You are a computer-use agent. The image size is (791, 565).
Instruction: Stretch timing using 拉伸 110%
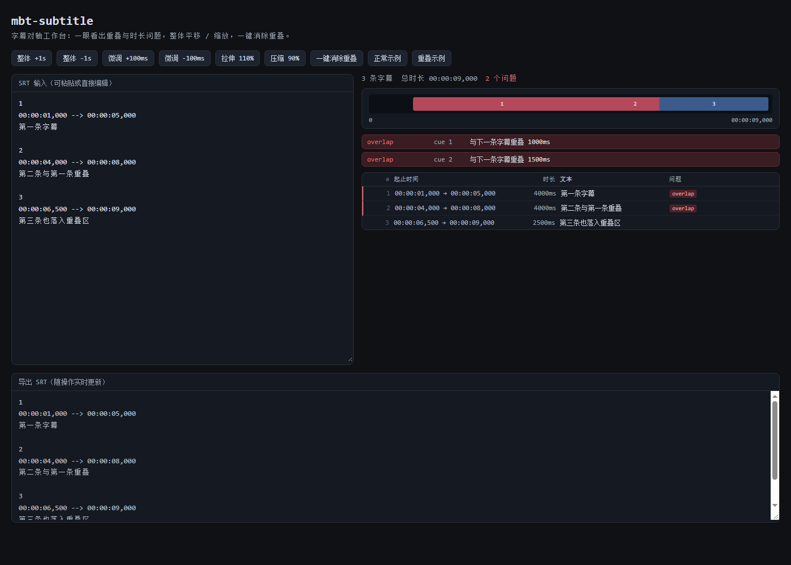[237, 58]
